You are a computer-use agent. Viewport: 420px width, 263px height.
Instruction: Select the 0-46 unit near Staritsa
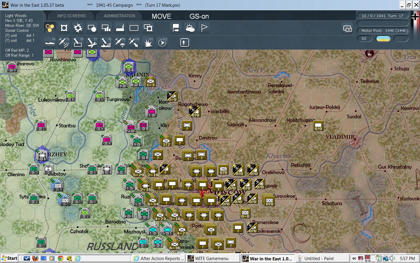click(x=41, y=126)
